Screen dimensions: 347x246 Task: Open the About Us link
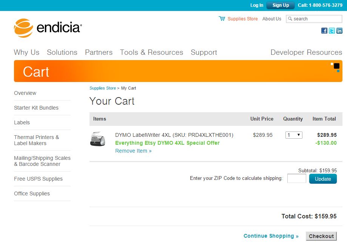coord(272,19)
